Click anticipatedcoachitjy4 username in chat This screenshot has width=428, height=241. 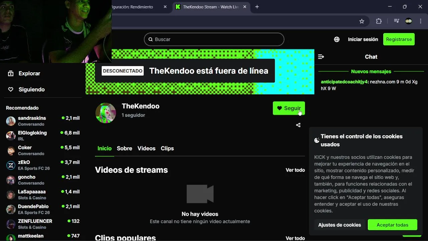click(x=344, y=82)
